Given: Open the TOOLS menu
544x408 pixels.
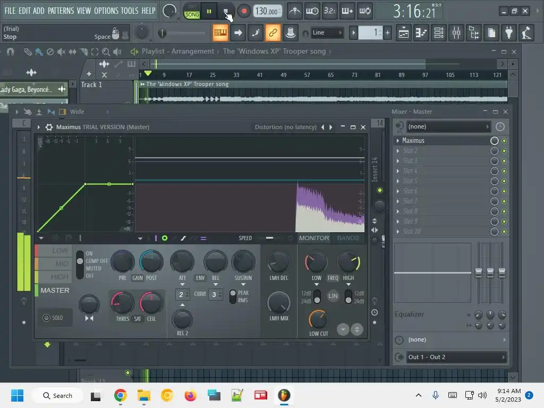Looking at the screenshot, I should click(130, 11).
